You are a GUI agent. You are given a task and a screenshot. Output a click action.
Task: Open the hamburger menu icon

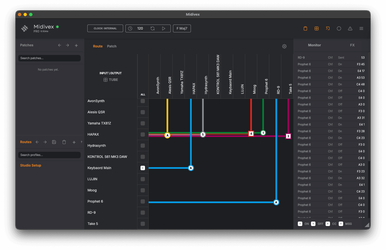pos(361,28)
